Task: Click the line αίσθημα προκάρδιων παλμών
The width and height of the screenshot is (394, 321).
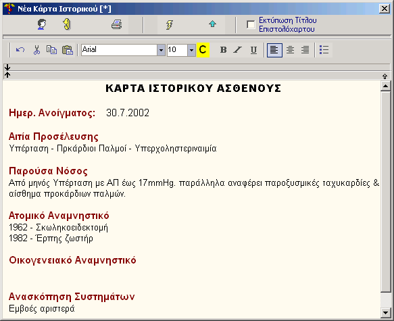Action: pyautogui.click(x=67, y=194)
